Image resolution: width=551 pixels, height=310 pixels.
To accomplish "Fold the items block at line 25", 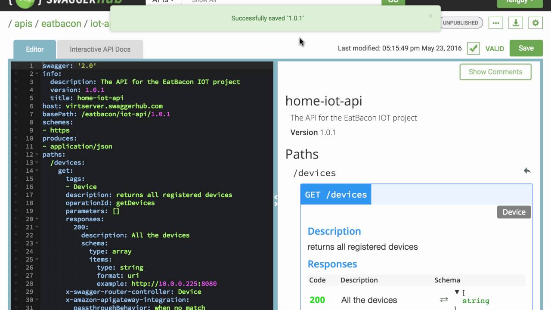I will [37, 260].
